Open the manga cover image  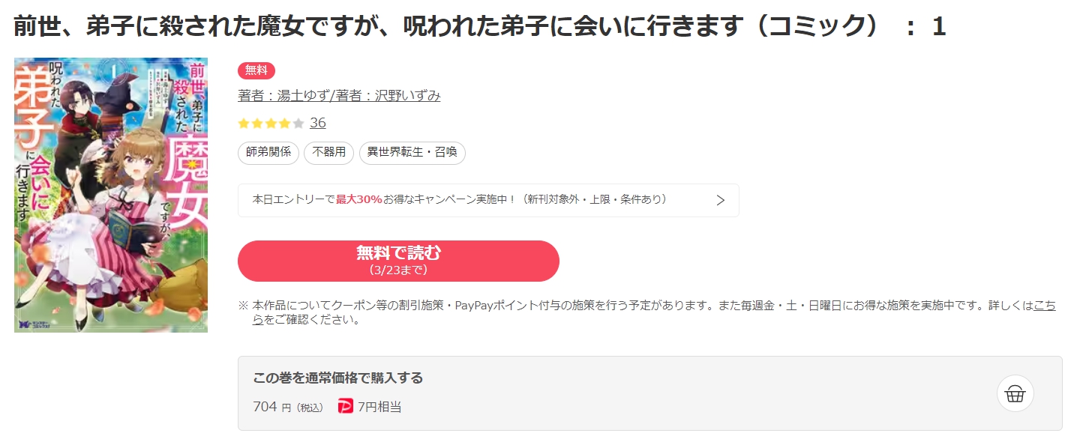coord(111,195)
